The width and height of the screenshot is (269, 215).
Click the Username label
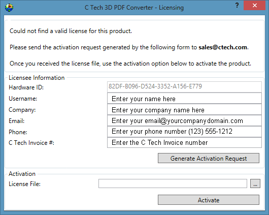tap(23, 99)
